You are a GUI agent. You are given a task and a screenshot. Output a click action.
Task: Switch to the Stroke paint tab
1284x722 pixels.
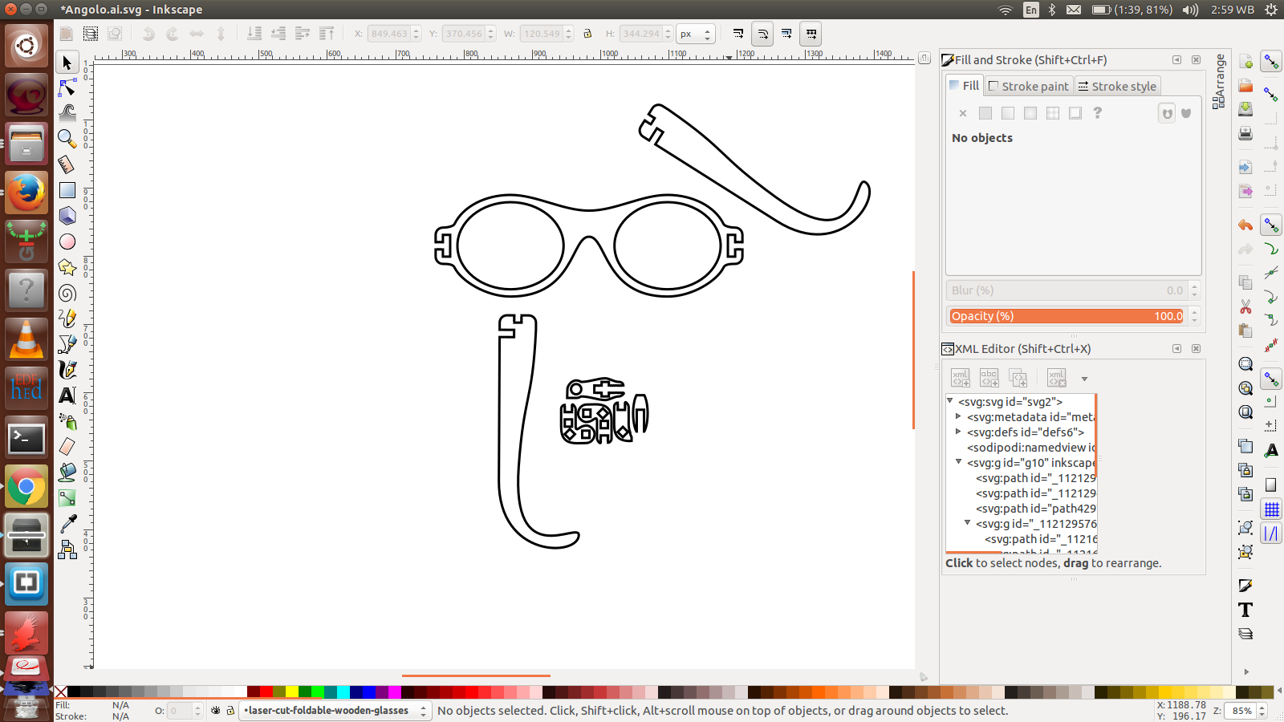pyautogui.click(x=1029, y=86)
